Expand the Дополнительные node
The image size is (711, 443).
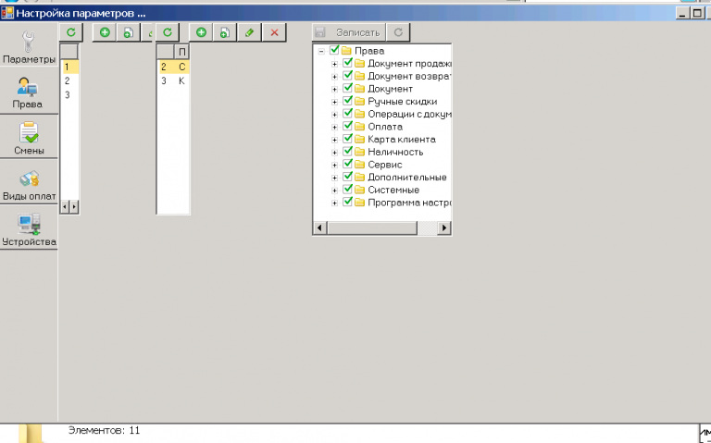(x=334, y=178)
